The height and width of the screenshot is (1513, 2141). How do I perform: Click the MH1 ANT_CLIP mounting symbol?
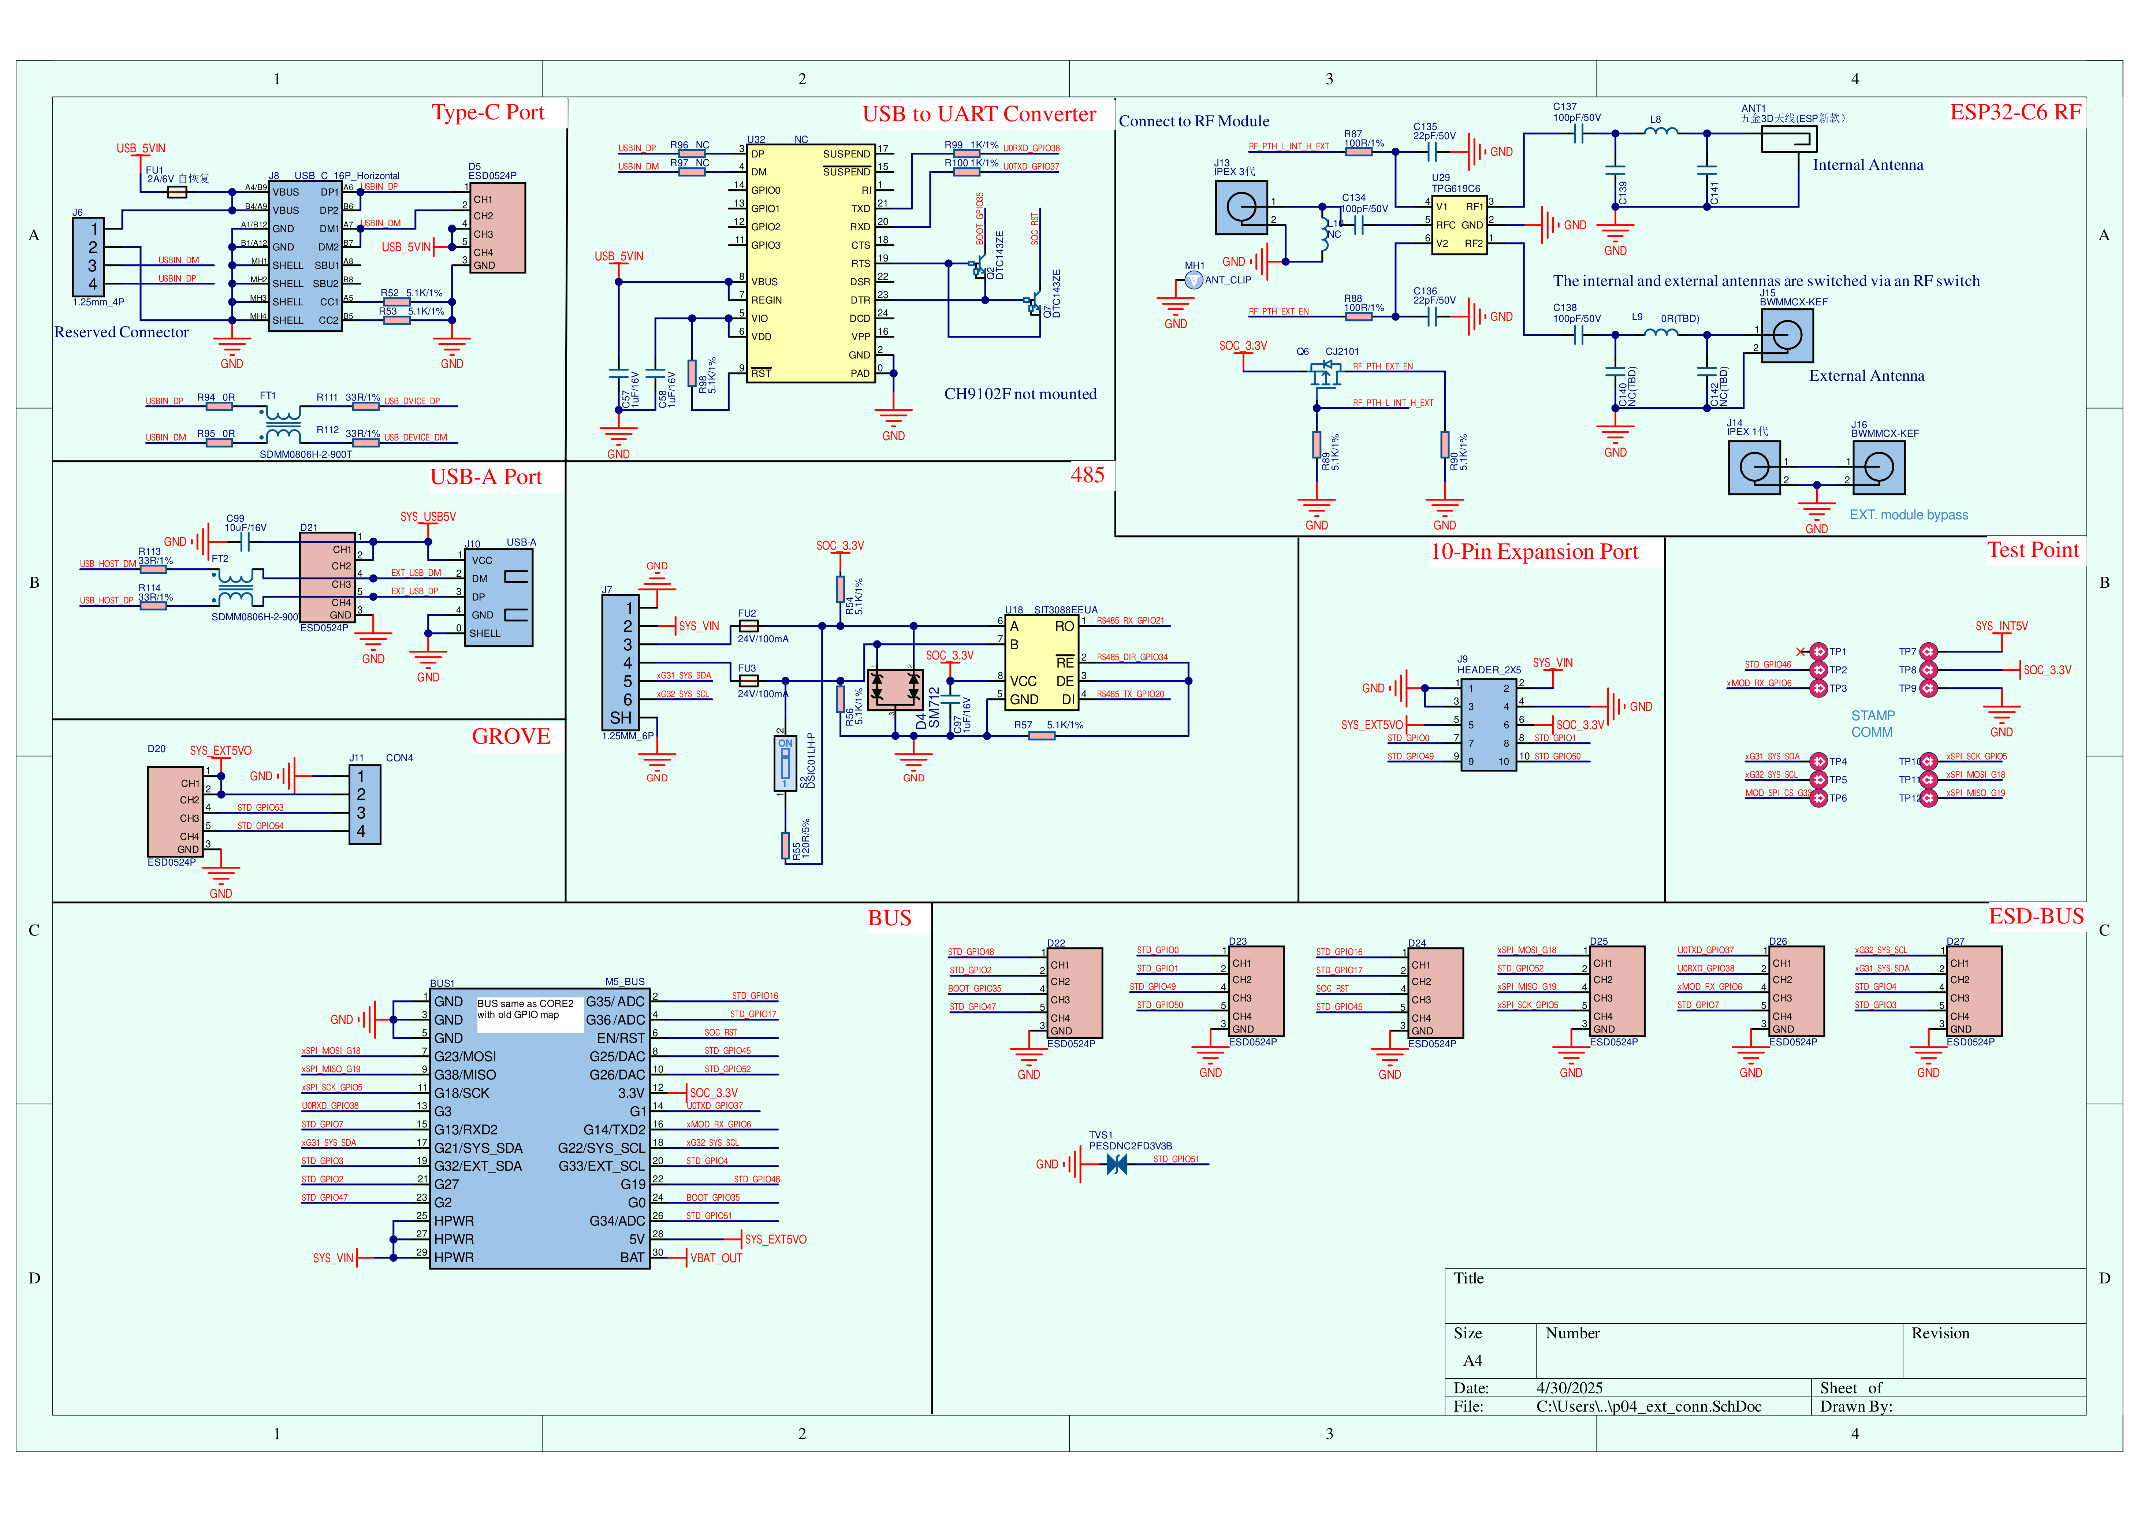pos(1194,280)
